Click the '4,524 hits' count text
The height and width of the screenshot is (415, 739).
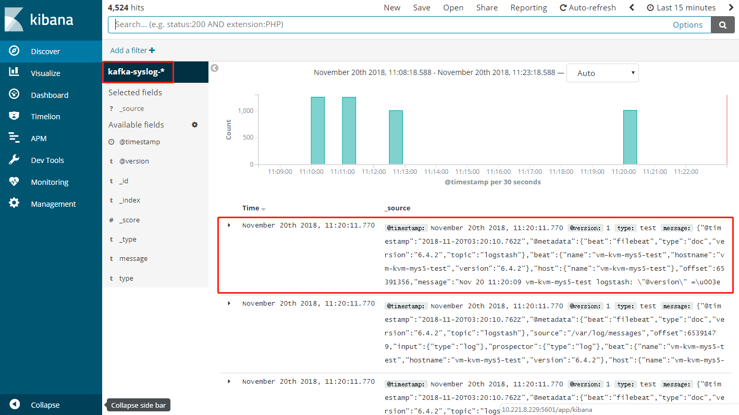pyautogui.click(x=126, y=8)
